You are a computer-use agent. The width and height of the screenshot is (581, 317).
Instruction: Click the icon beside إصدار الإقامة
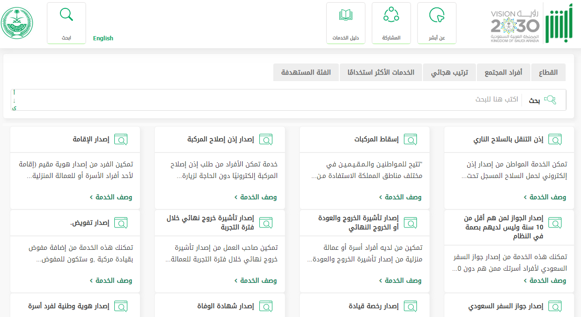[121, 139]
